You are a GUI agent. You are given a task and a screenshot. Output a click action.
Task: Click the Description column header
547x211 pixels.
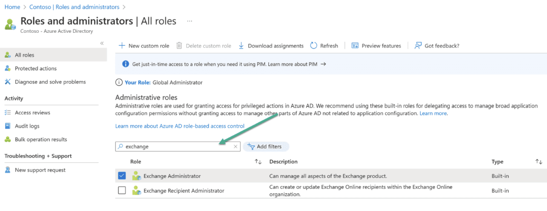point(283,162)
